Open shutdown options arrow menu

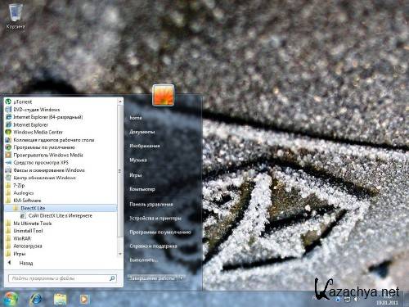[x=182, y=278]
